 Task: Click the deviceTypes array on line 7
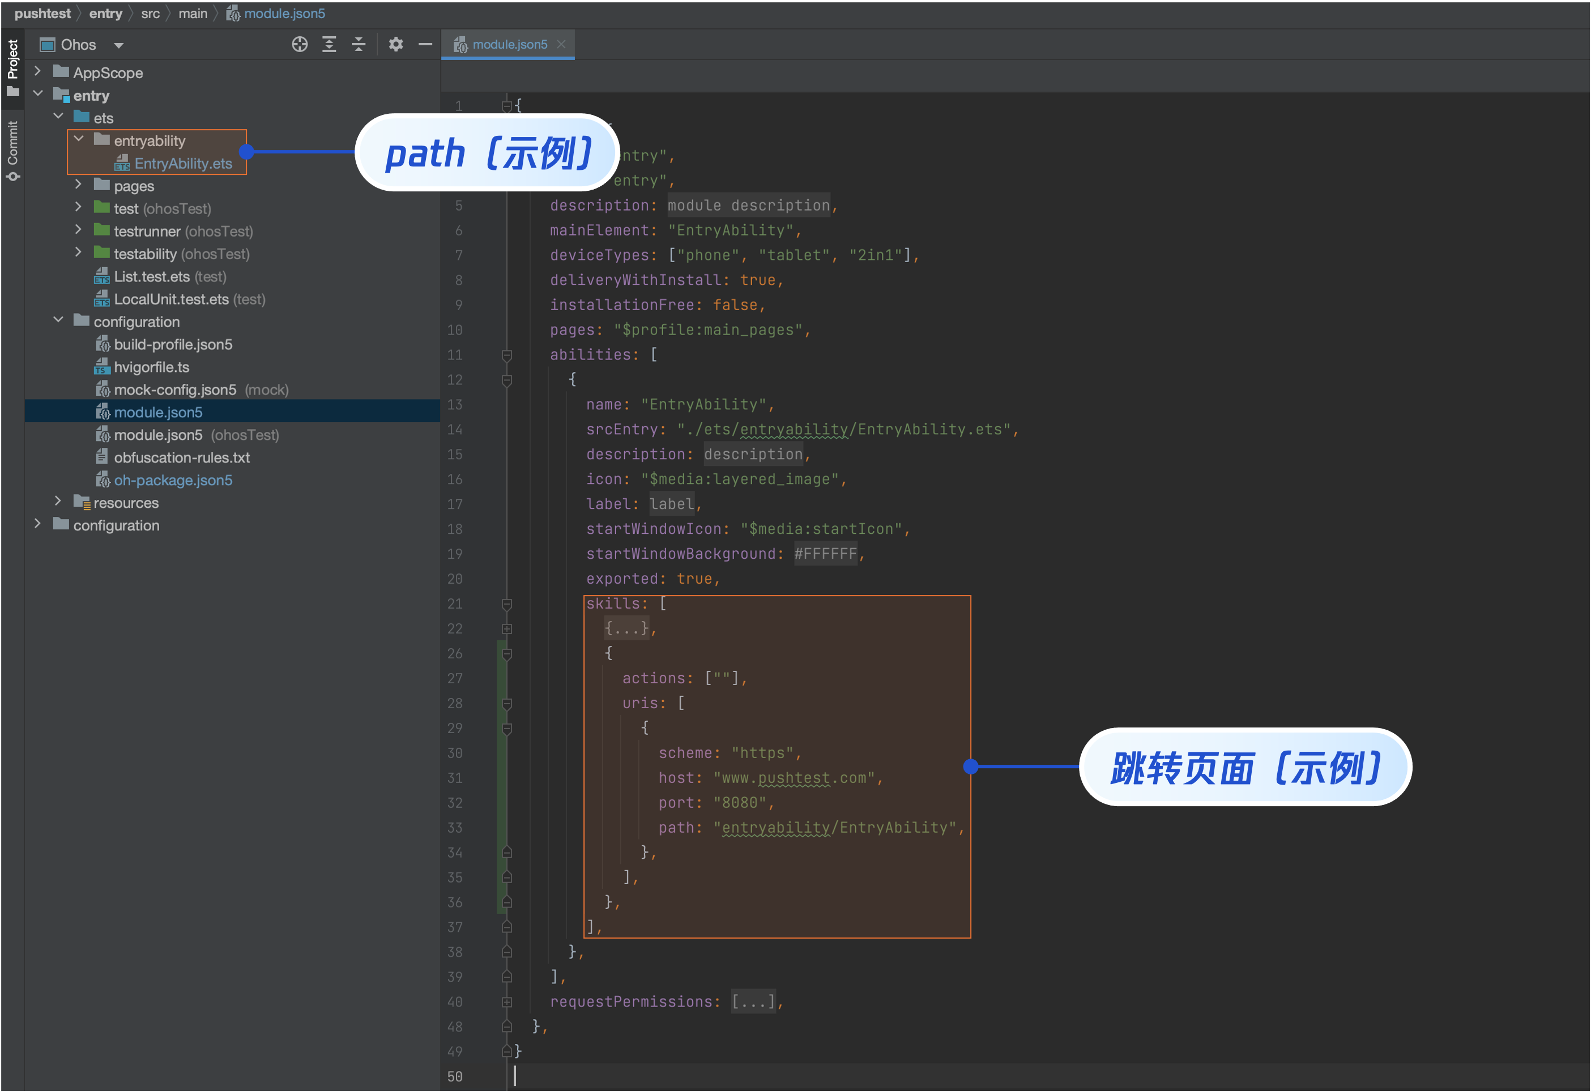[790, 255]
